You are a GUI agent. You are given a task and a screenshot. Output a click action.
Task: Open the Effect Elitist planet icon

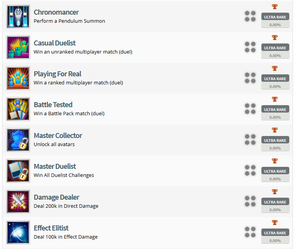[x=18, y=232]
